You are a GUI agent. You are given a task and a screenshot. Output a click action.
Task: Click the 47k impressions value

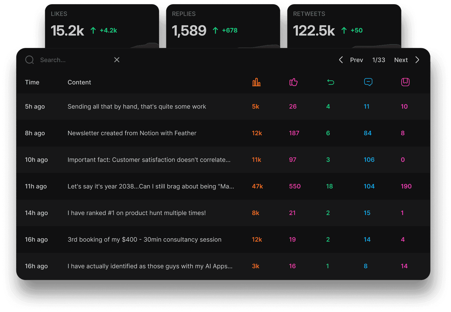click(x=257, y=186)
